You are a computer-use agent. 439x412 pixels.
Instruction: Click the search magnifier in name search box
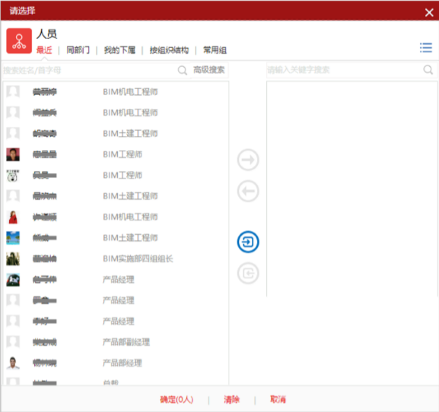coord(183,70)
